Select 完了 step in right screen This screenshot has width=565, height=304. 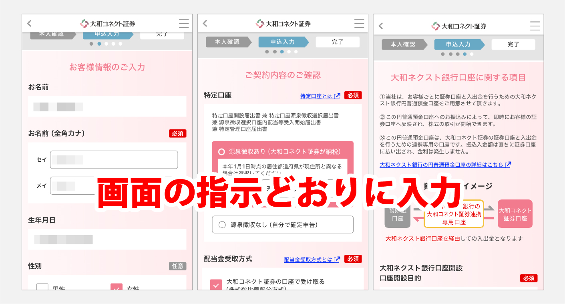point(513,44)
